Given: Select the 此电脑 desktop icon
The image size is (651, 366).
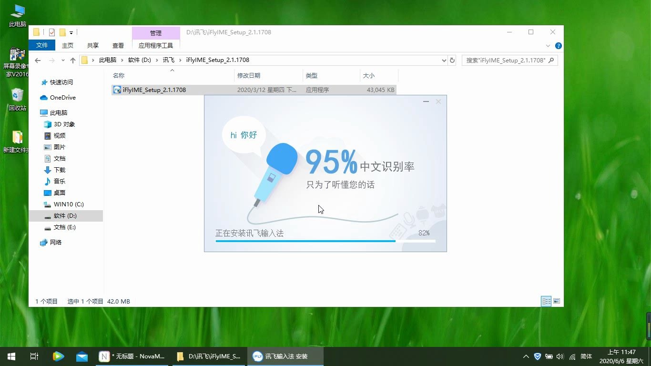Looking at the screenshot, I should [x=18, y=15].
